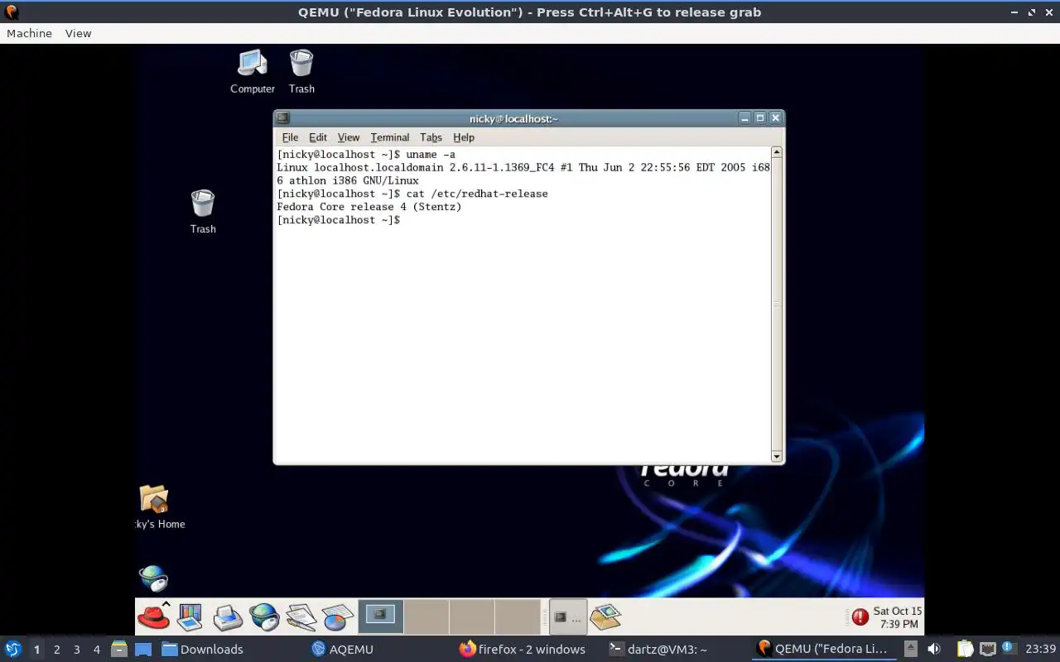Click the terminal title nicky@localhost:~

pyautogui.click(x=513, y=118)
